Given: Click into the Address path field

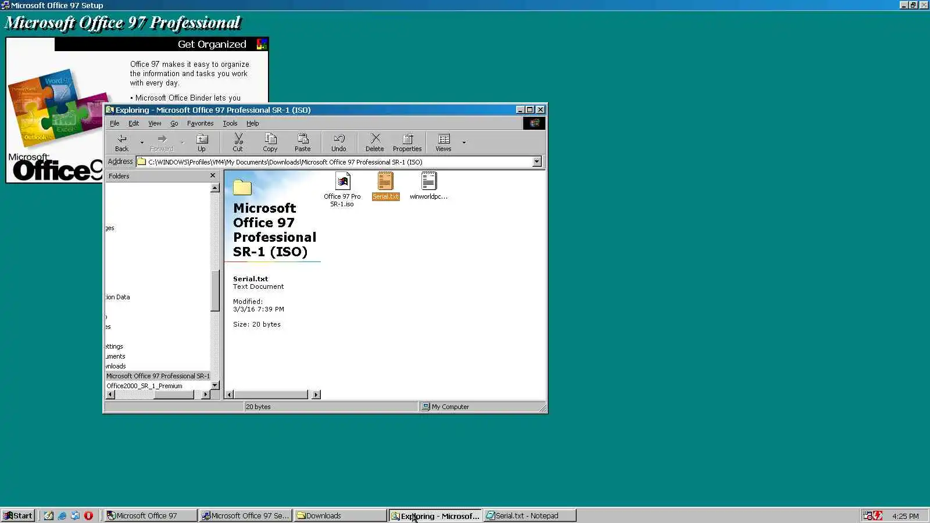Looking at the screenshot, I should [339, 162].
